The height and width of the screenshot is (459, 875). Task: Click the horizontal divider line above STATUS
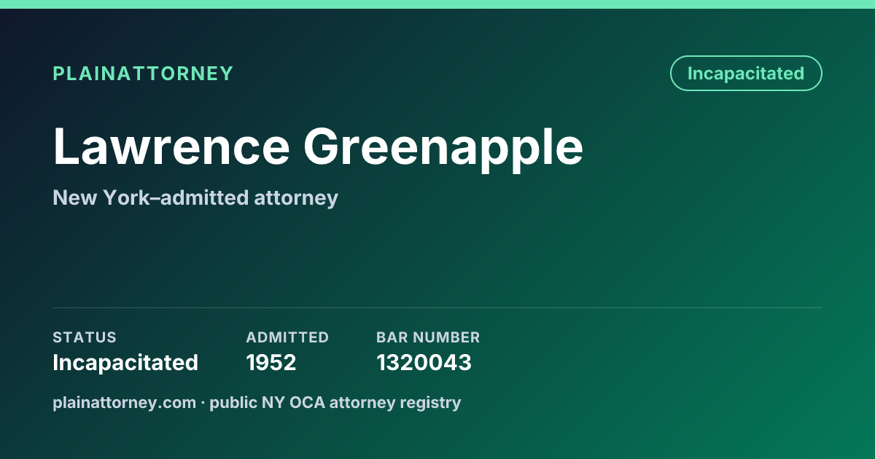437,307
